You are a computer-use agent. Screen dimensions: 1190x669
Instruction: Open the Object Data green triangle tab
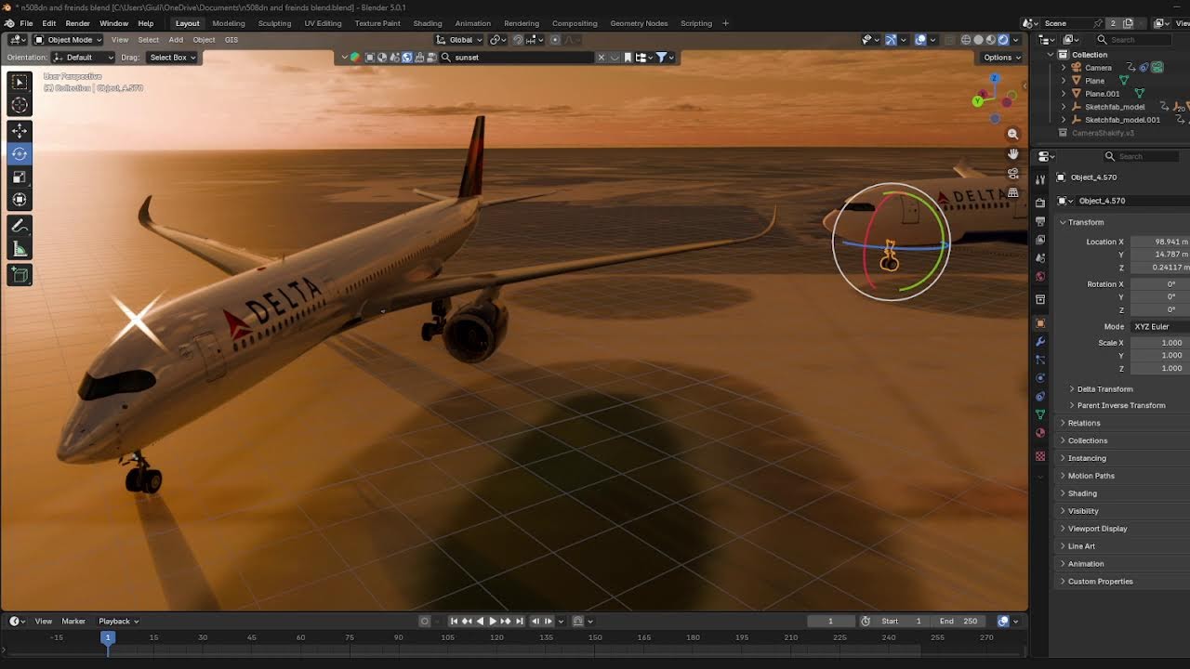[x=1040, y=414]
